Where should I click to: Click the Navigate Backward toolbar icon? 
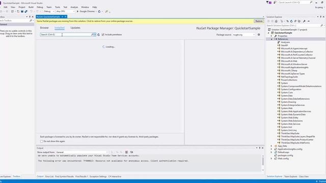click(1, 11)
